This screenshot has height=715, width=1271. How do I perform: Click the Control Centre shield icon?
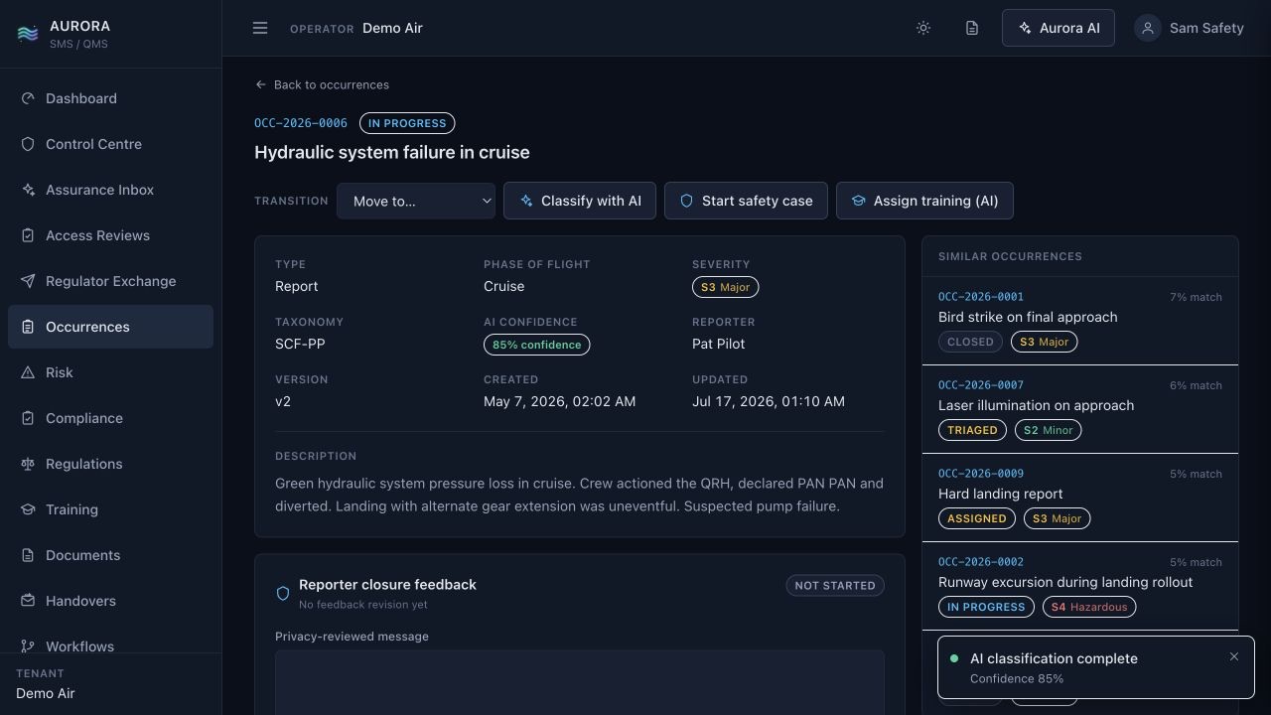(x=28, y=144)
